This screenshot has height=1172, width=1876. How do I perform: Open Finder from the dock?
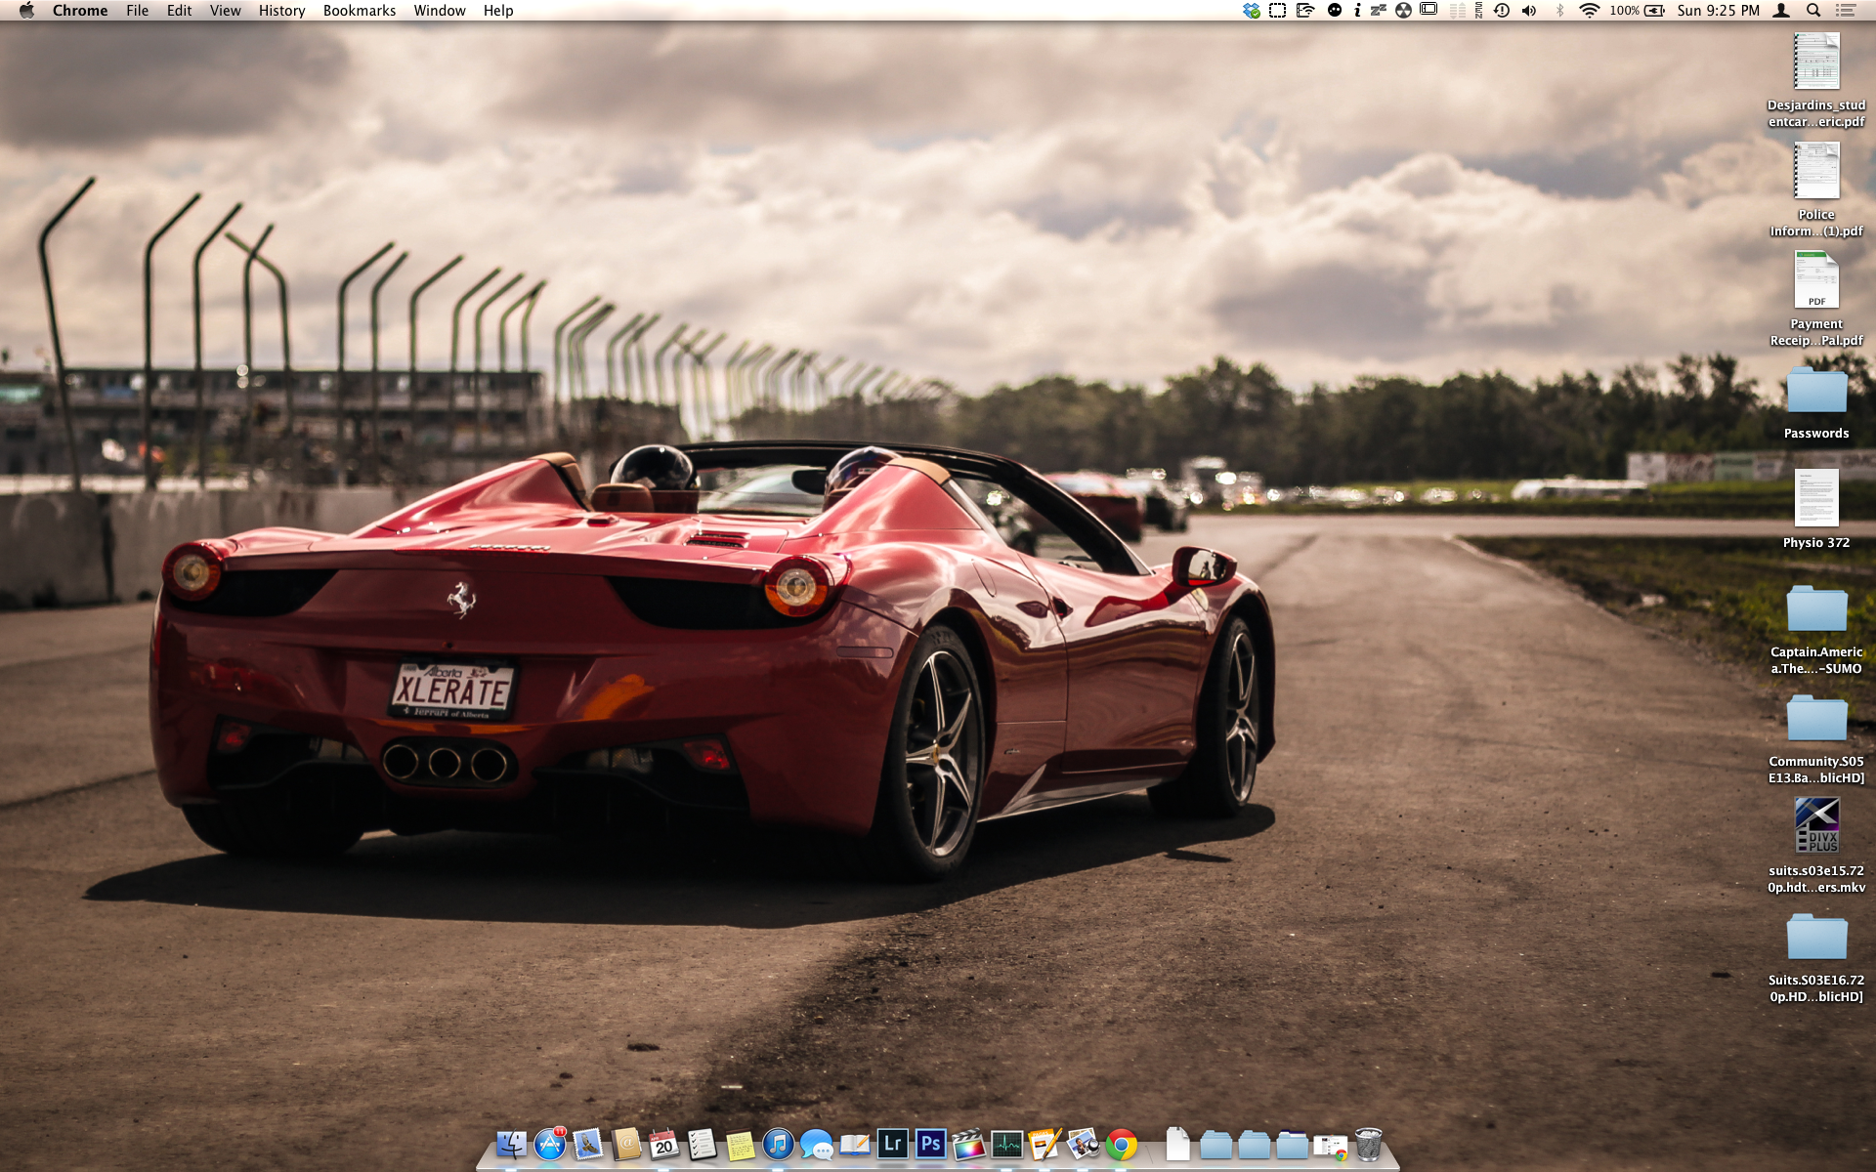click(x=511, y=1144)
